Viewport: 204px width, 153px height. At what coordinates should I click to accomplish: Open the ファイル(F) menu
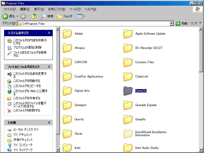pos(9,9)
